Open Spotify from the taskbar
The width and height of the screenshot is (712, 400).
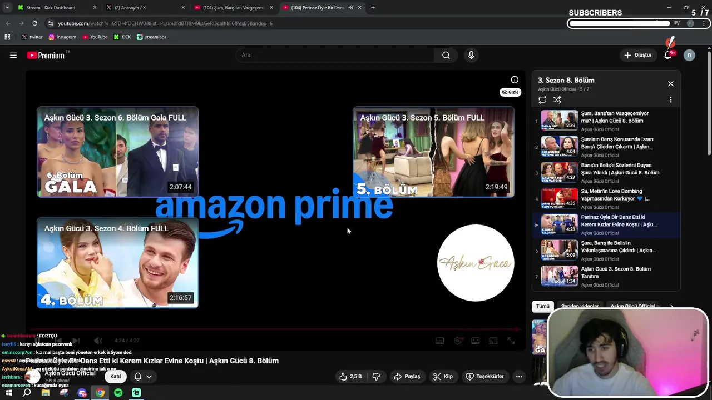118,393
